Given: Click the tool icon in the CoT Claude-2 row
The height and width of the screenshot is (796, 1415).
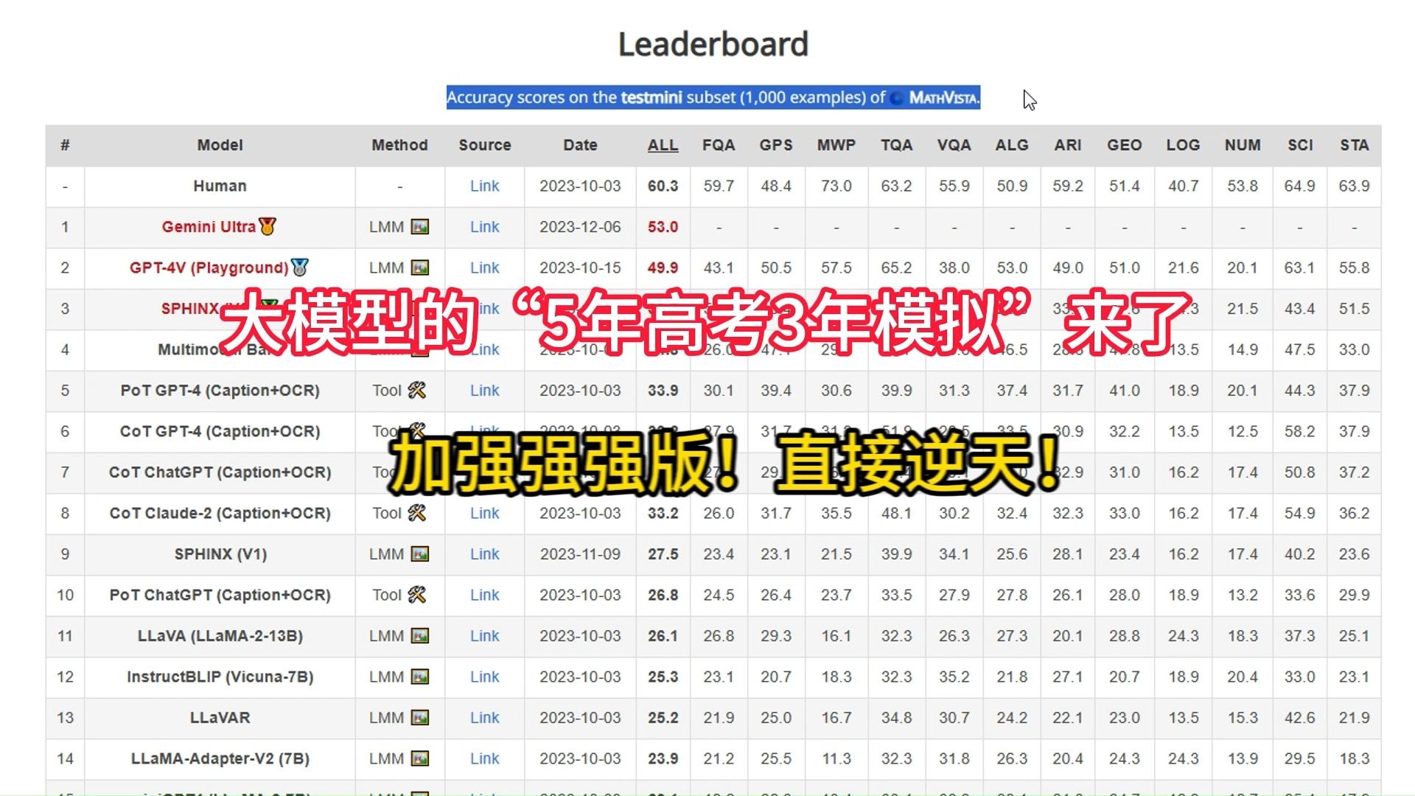Looking at the screenshot, I should click(x=417, y=513).
